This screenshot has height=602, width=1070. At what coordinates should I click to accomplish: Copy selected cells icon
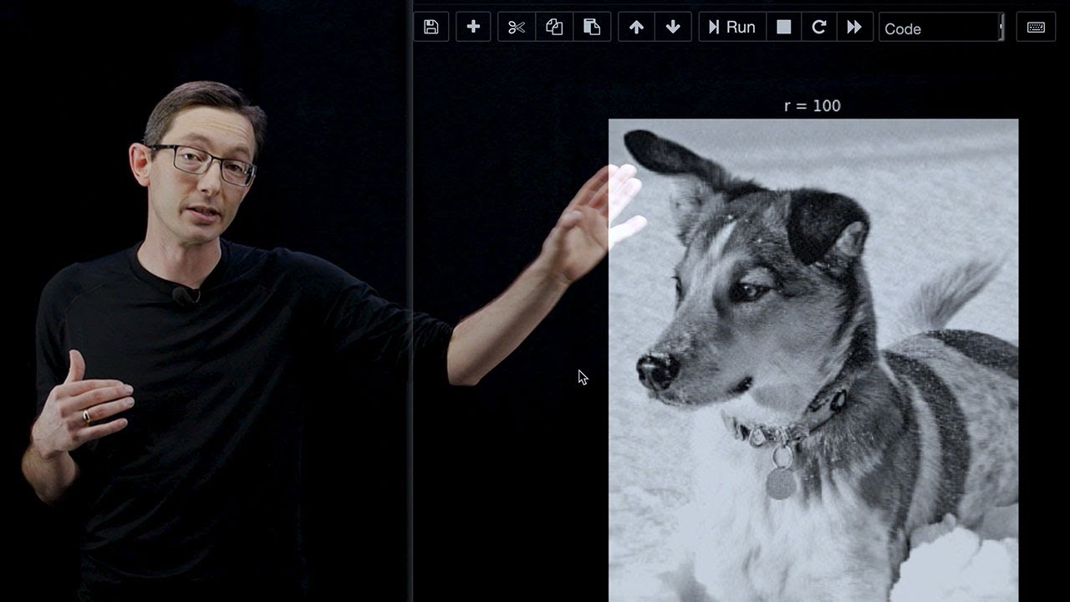point(554,27)
